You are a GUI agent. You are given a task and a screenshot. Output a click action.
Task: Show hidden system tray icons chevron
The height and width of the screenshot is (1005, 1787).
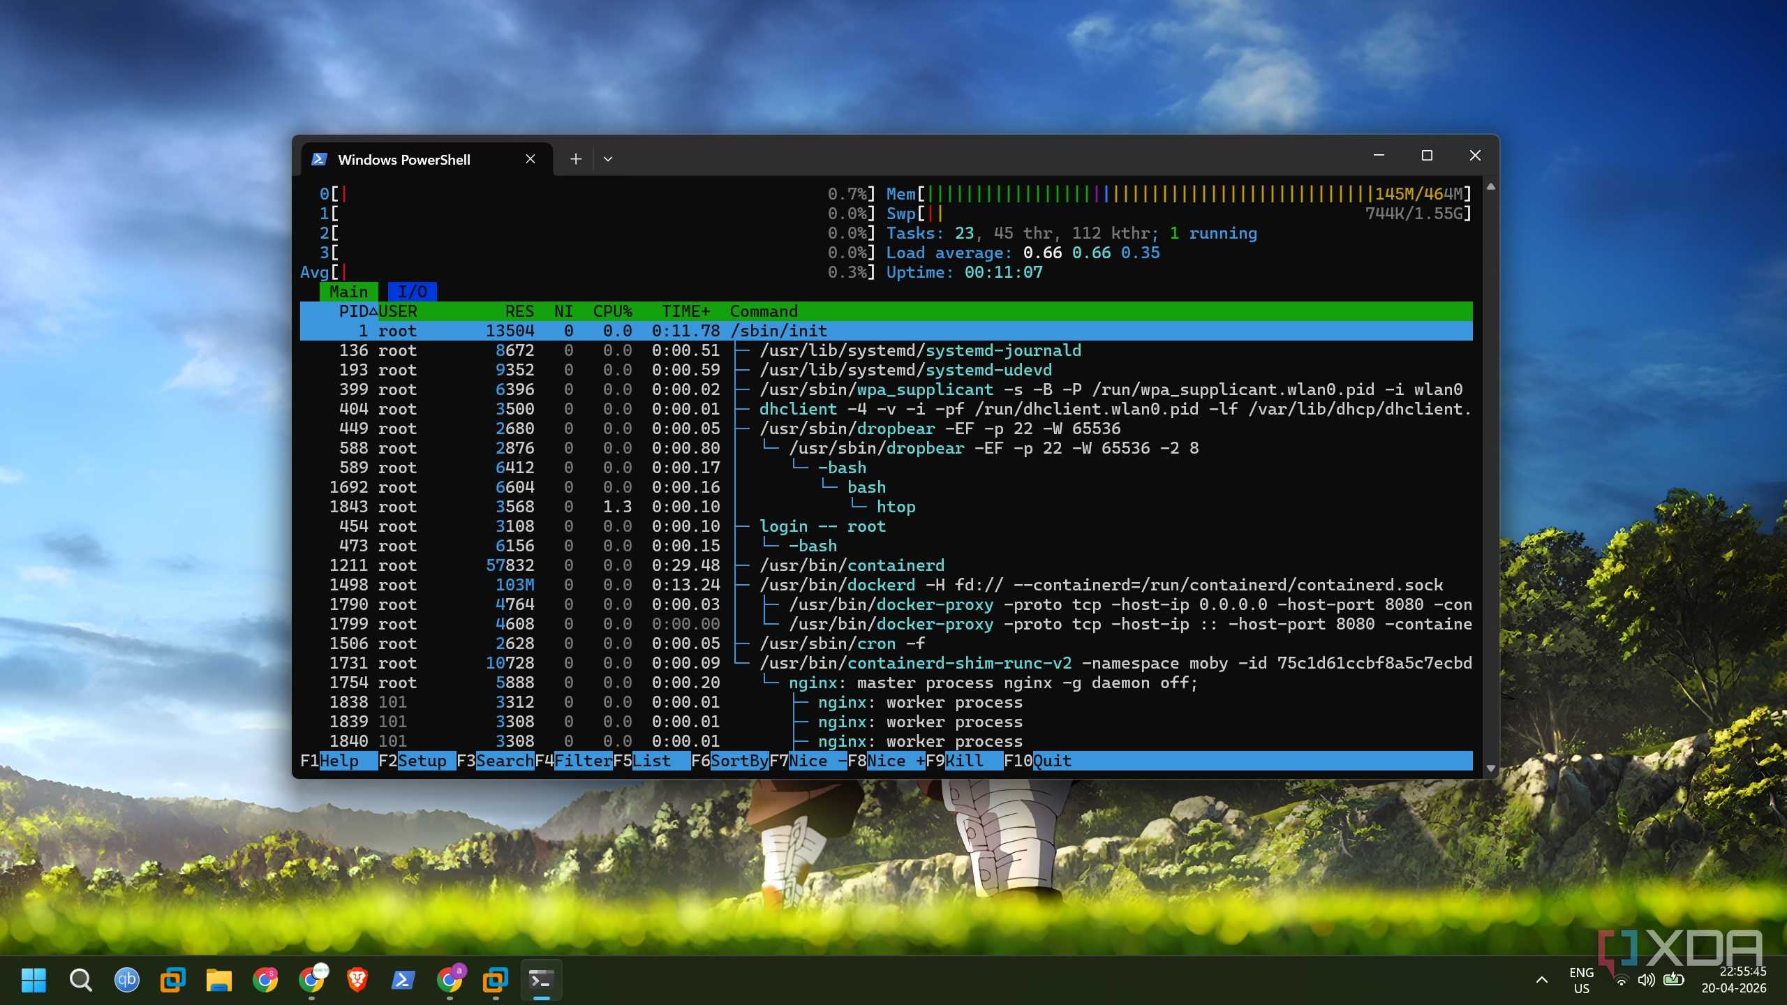pyautogui.click(x=1542, y=980)
